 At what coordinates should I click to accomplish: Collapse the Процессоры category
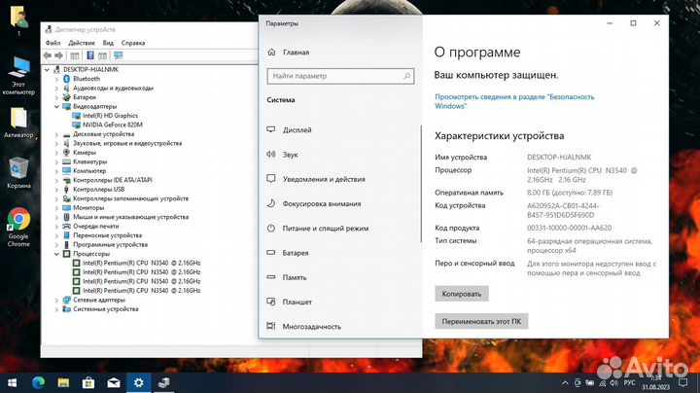[56, 254]
